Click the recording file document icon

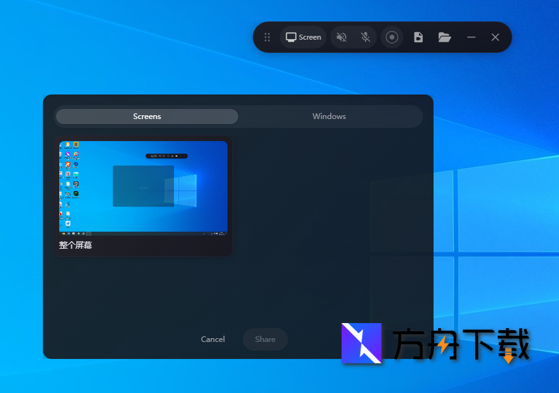(418, 37)
